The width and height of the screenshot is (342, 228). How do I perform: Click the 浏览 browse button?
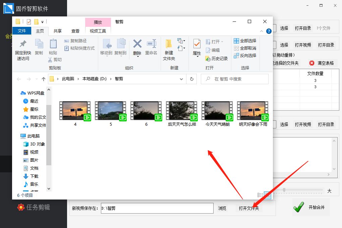click(x=222, y=208)
